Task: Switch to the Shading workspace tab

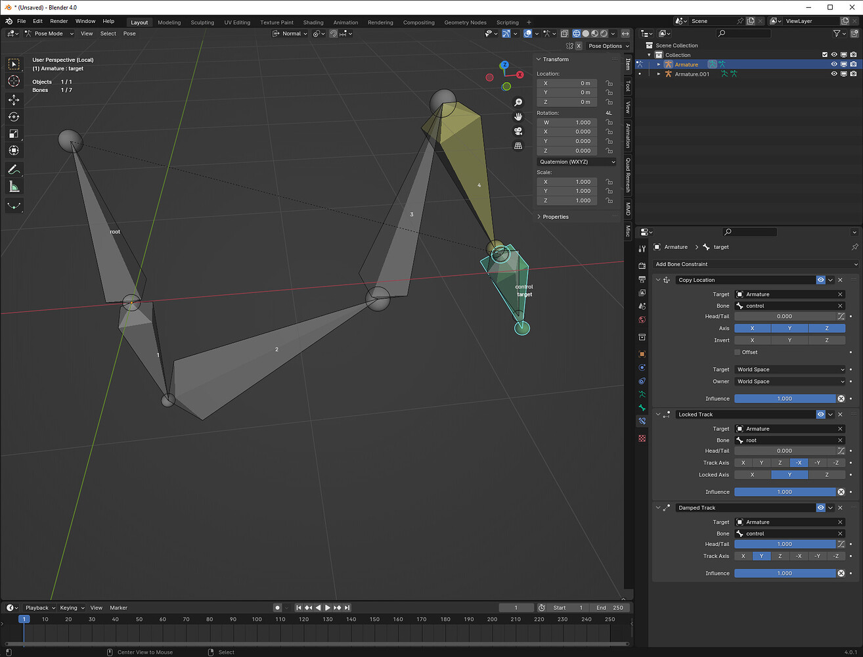Action: (x=313, y=22)
